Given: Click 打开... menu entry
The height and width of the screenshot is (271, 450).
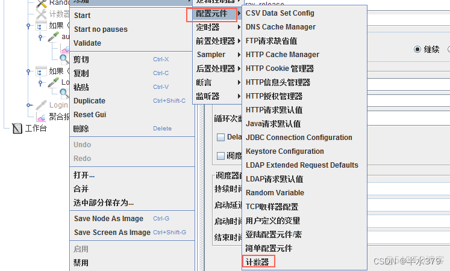Looking at the screenshot, I should click(x=132, y=175).
